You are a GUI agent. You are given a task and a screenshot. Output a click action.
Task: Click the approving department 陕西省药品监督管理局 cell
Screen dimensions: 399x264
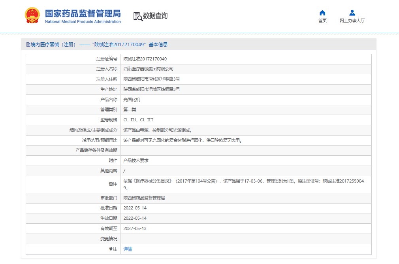click(x=144, y=198)
